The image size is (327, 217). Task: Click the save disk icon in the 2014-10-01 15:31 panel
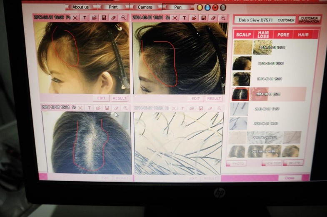pyautogui.click(x=107, y=108)
